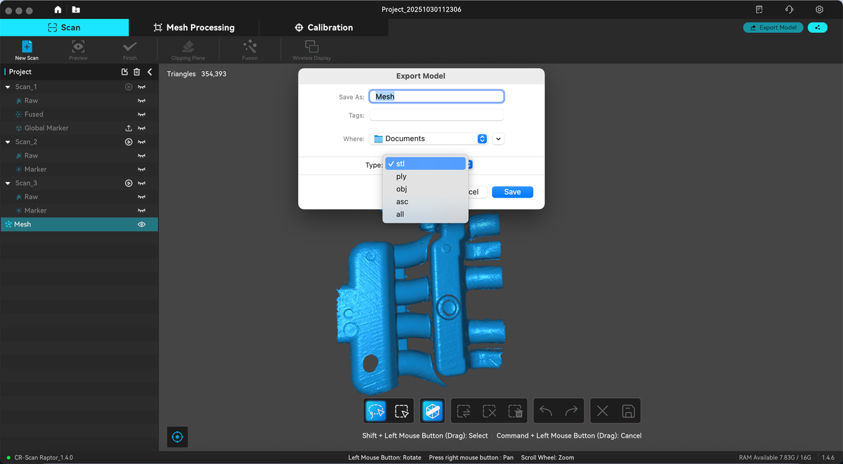The image size is (843, 464).
Task: Expand the save dialog with chevron button
Action: 498,139
